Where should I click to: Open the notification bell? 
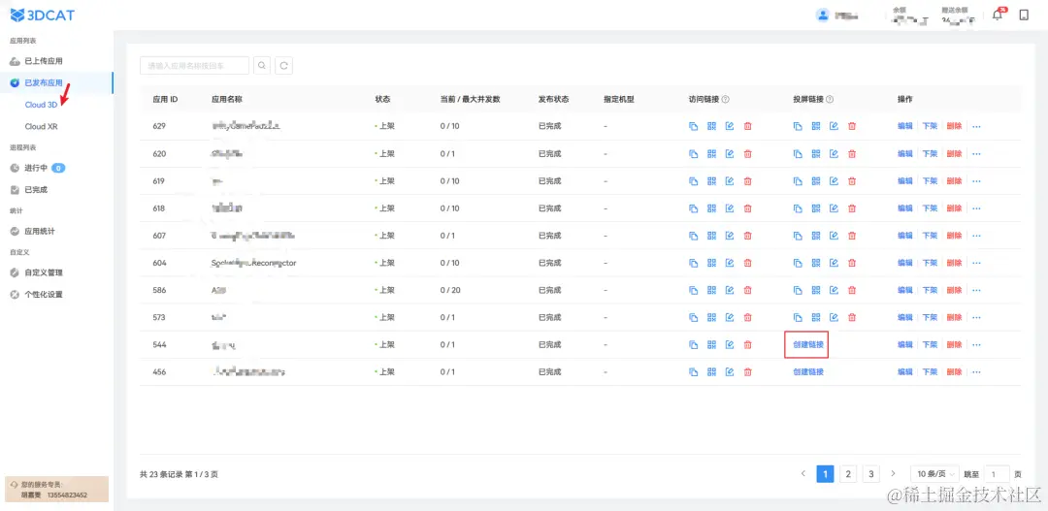coord(998,15)
